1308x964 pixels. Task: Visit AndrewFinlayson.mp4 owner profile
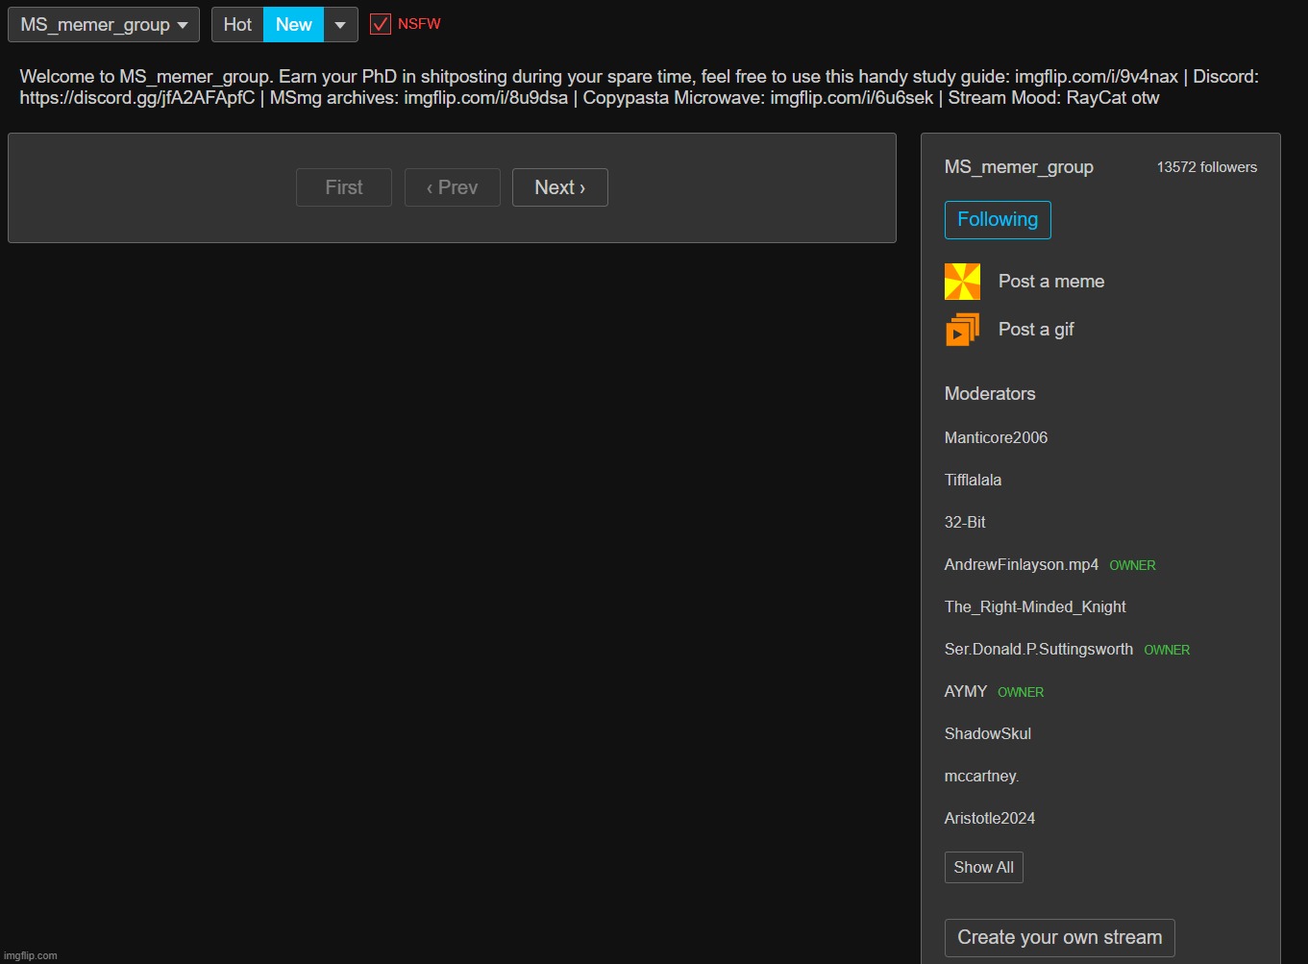tap(1021, 564)
